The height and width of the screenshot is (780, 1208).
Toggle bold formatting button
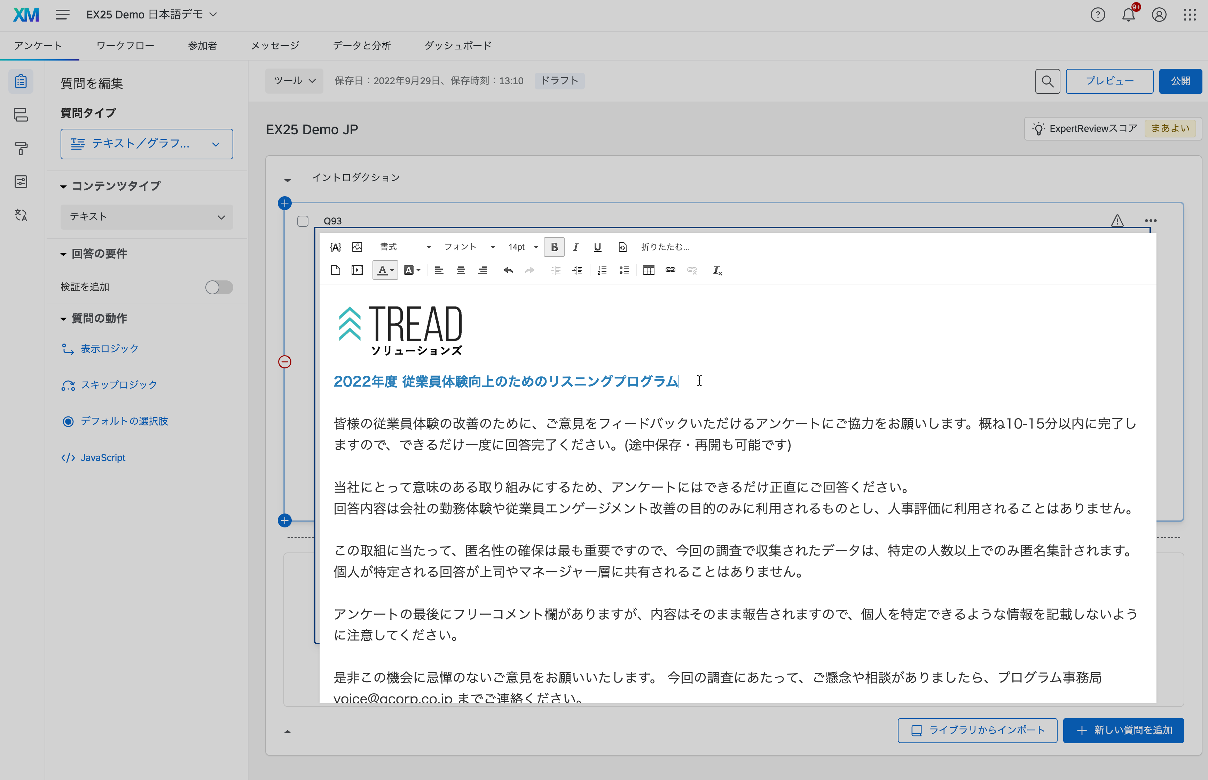[554, 247]
